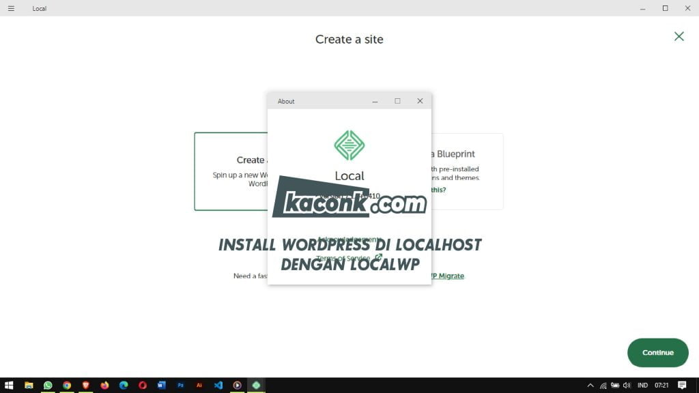
Task: Open the Blueprint what's this link
Action: pos(439,190)
